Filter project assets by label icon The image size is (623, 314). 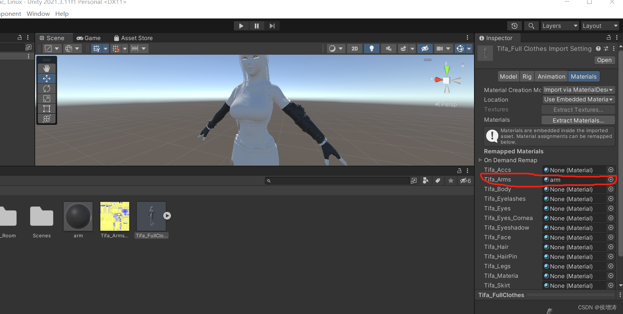click(438, 181)
